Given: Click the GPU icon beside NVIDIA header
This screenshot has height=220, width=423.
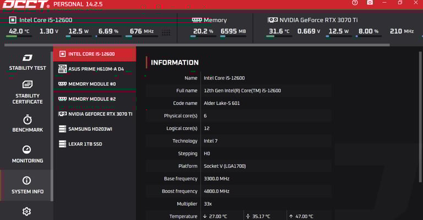Looking at the screenshot, I should click(x=273, y=20).
